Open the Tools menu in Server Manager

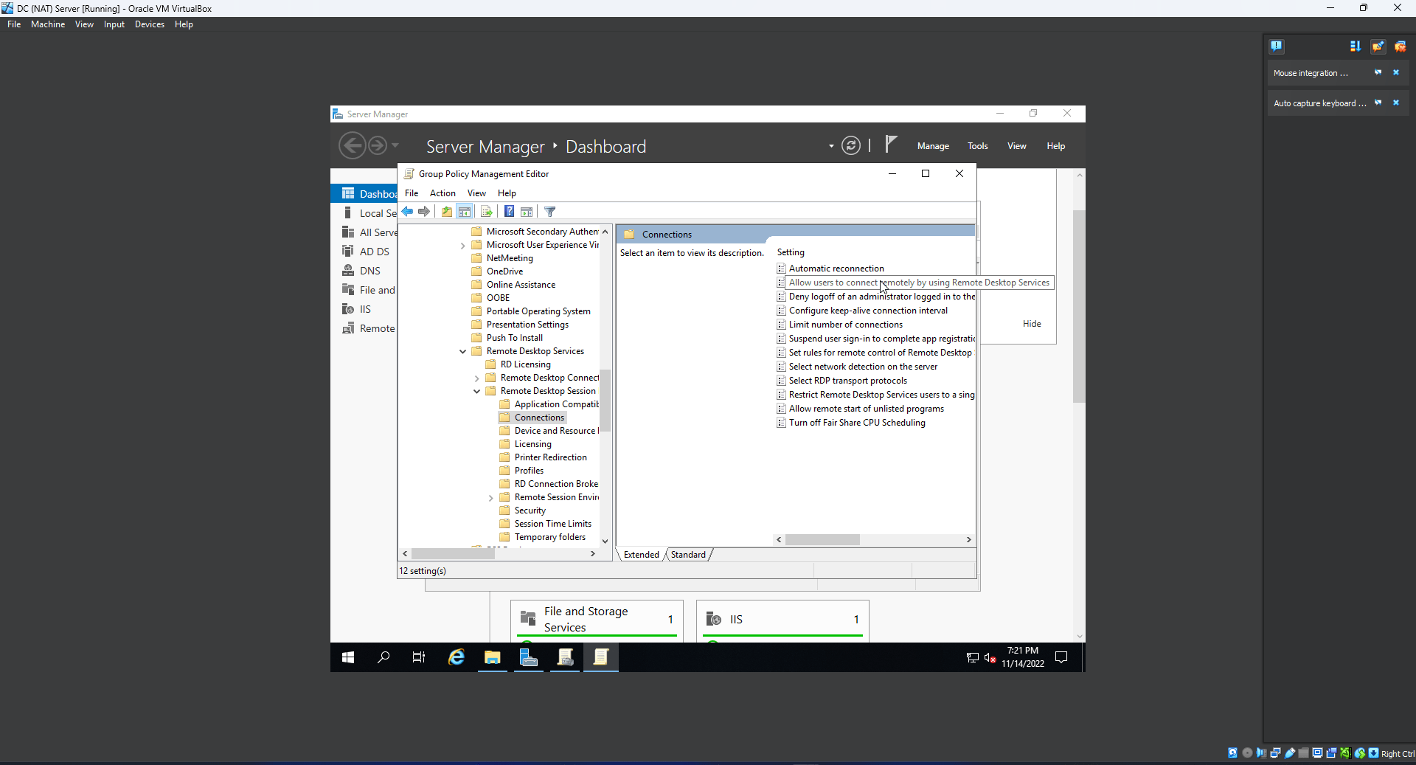point(978,146)
